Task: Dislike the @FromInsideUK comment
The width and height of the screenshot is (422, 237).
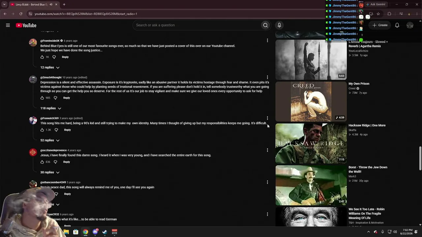Action: (x=54, y=57)
